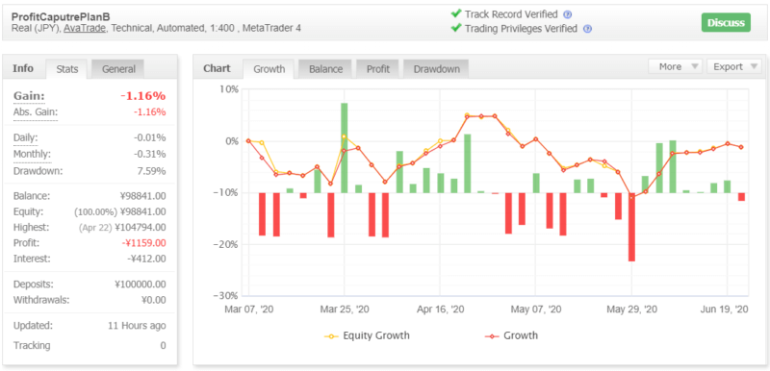Click the Track Record Verified checkmark icon
Image resolution: width=770 pixels, height=371 pixels.
[455, 13]
